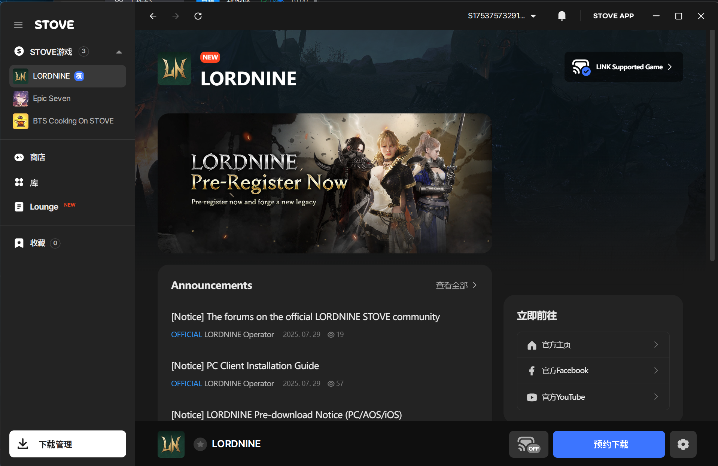The height and width of the screenshot is (466, 718).
Task: Click the Facebook icon
Action: (x=532, y=371)
